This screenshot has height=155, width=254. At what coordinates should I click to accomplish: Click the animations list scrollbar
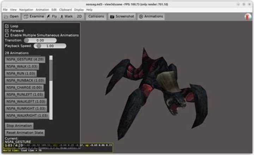tap(51, 88)
